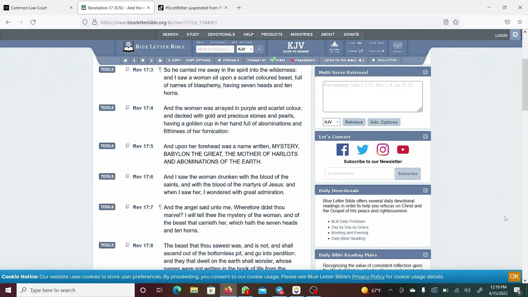Image resolution: width=528 pixels, height=297 pixels.
Task: Open the Devotionals menu
Action: click(x=221, y=34)
